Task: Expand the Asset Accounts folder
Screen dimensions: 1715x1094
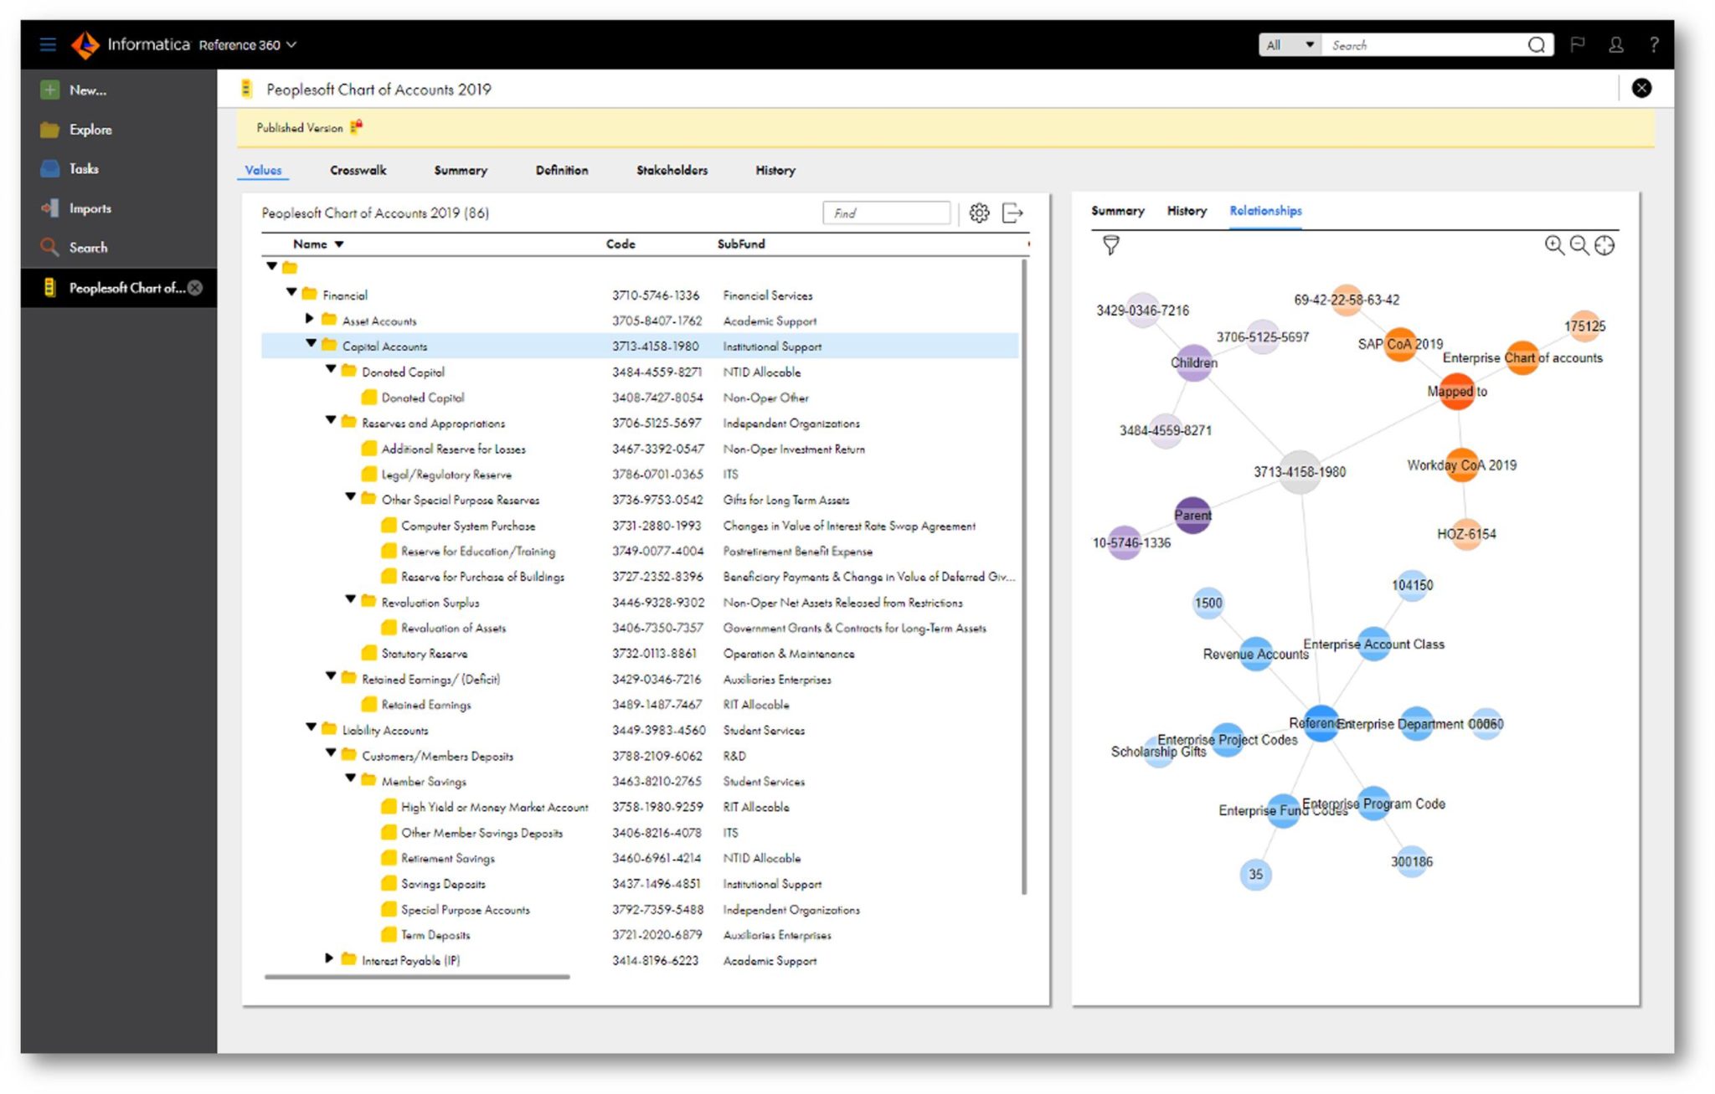Action: pyautogui.click(x=310, y=319)
